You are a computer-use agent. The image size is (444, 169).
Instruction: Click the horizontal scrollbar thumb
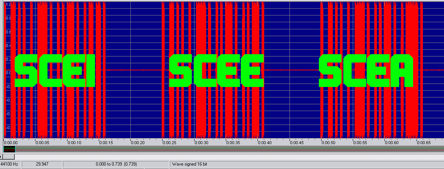(x=9, y=156)
